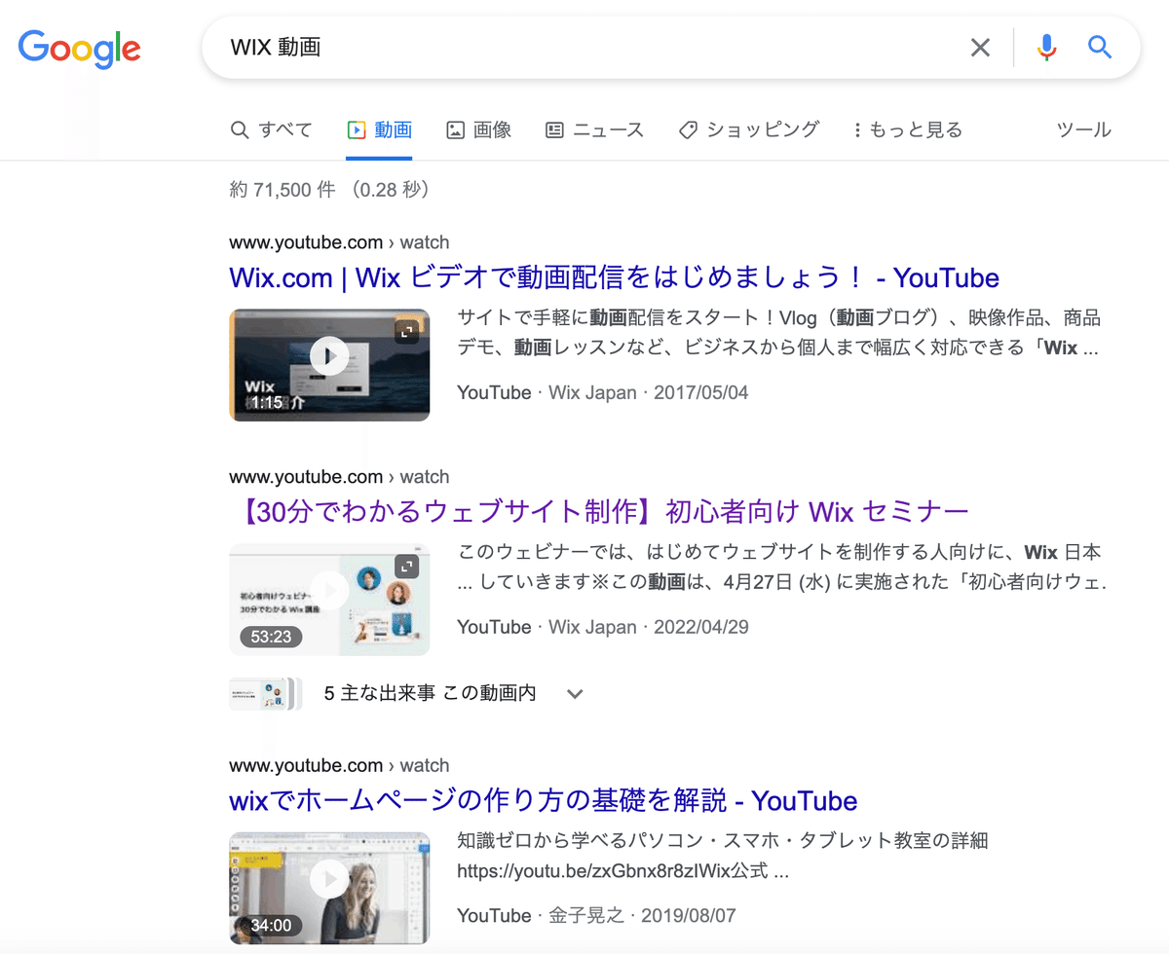
Task: Select the 動画 tab
Action: click(380, 129)
